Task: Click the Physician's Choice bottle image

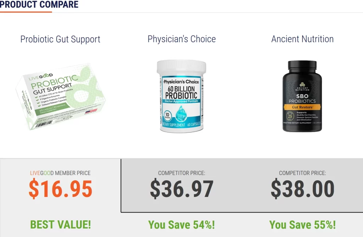Action: click(181, 96)
